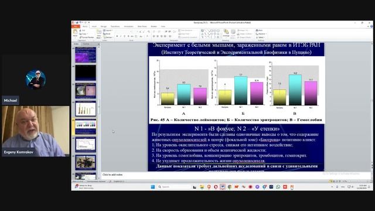Screen dimensions: 375x211
Task: Open the Font Color picker
Action: click(x=147, y=36)
